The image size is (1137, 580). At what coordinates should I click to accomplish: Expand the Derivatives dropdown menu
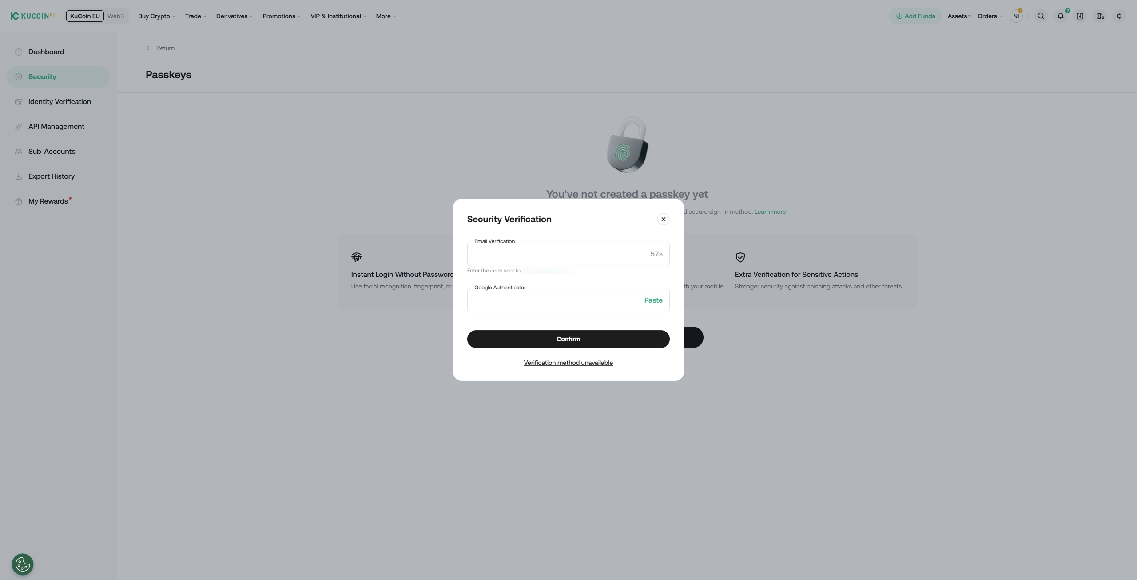pos(234,16)
